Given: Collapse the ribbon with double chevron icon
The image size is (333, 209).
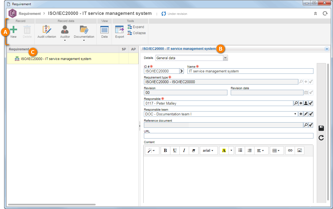Looking at the screenshot, I should pos(316,13).
